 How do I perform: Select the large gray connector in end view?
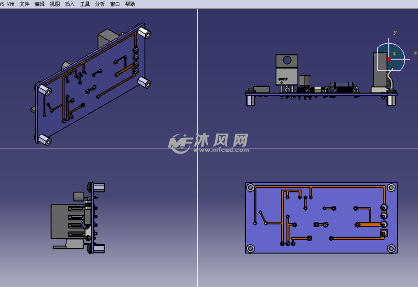pyautogui.click(x=68, y=221)
